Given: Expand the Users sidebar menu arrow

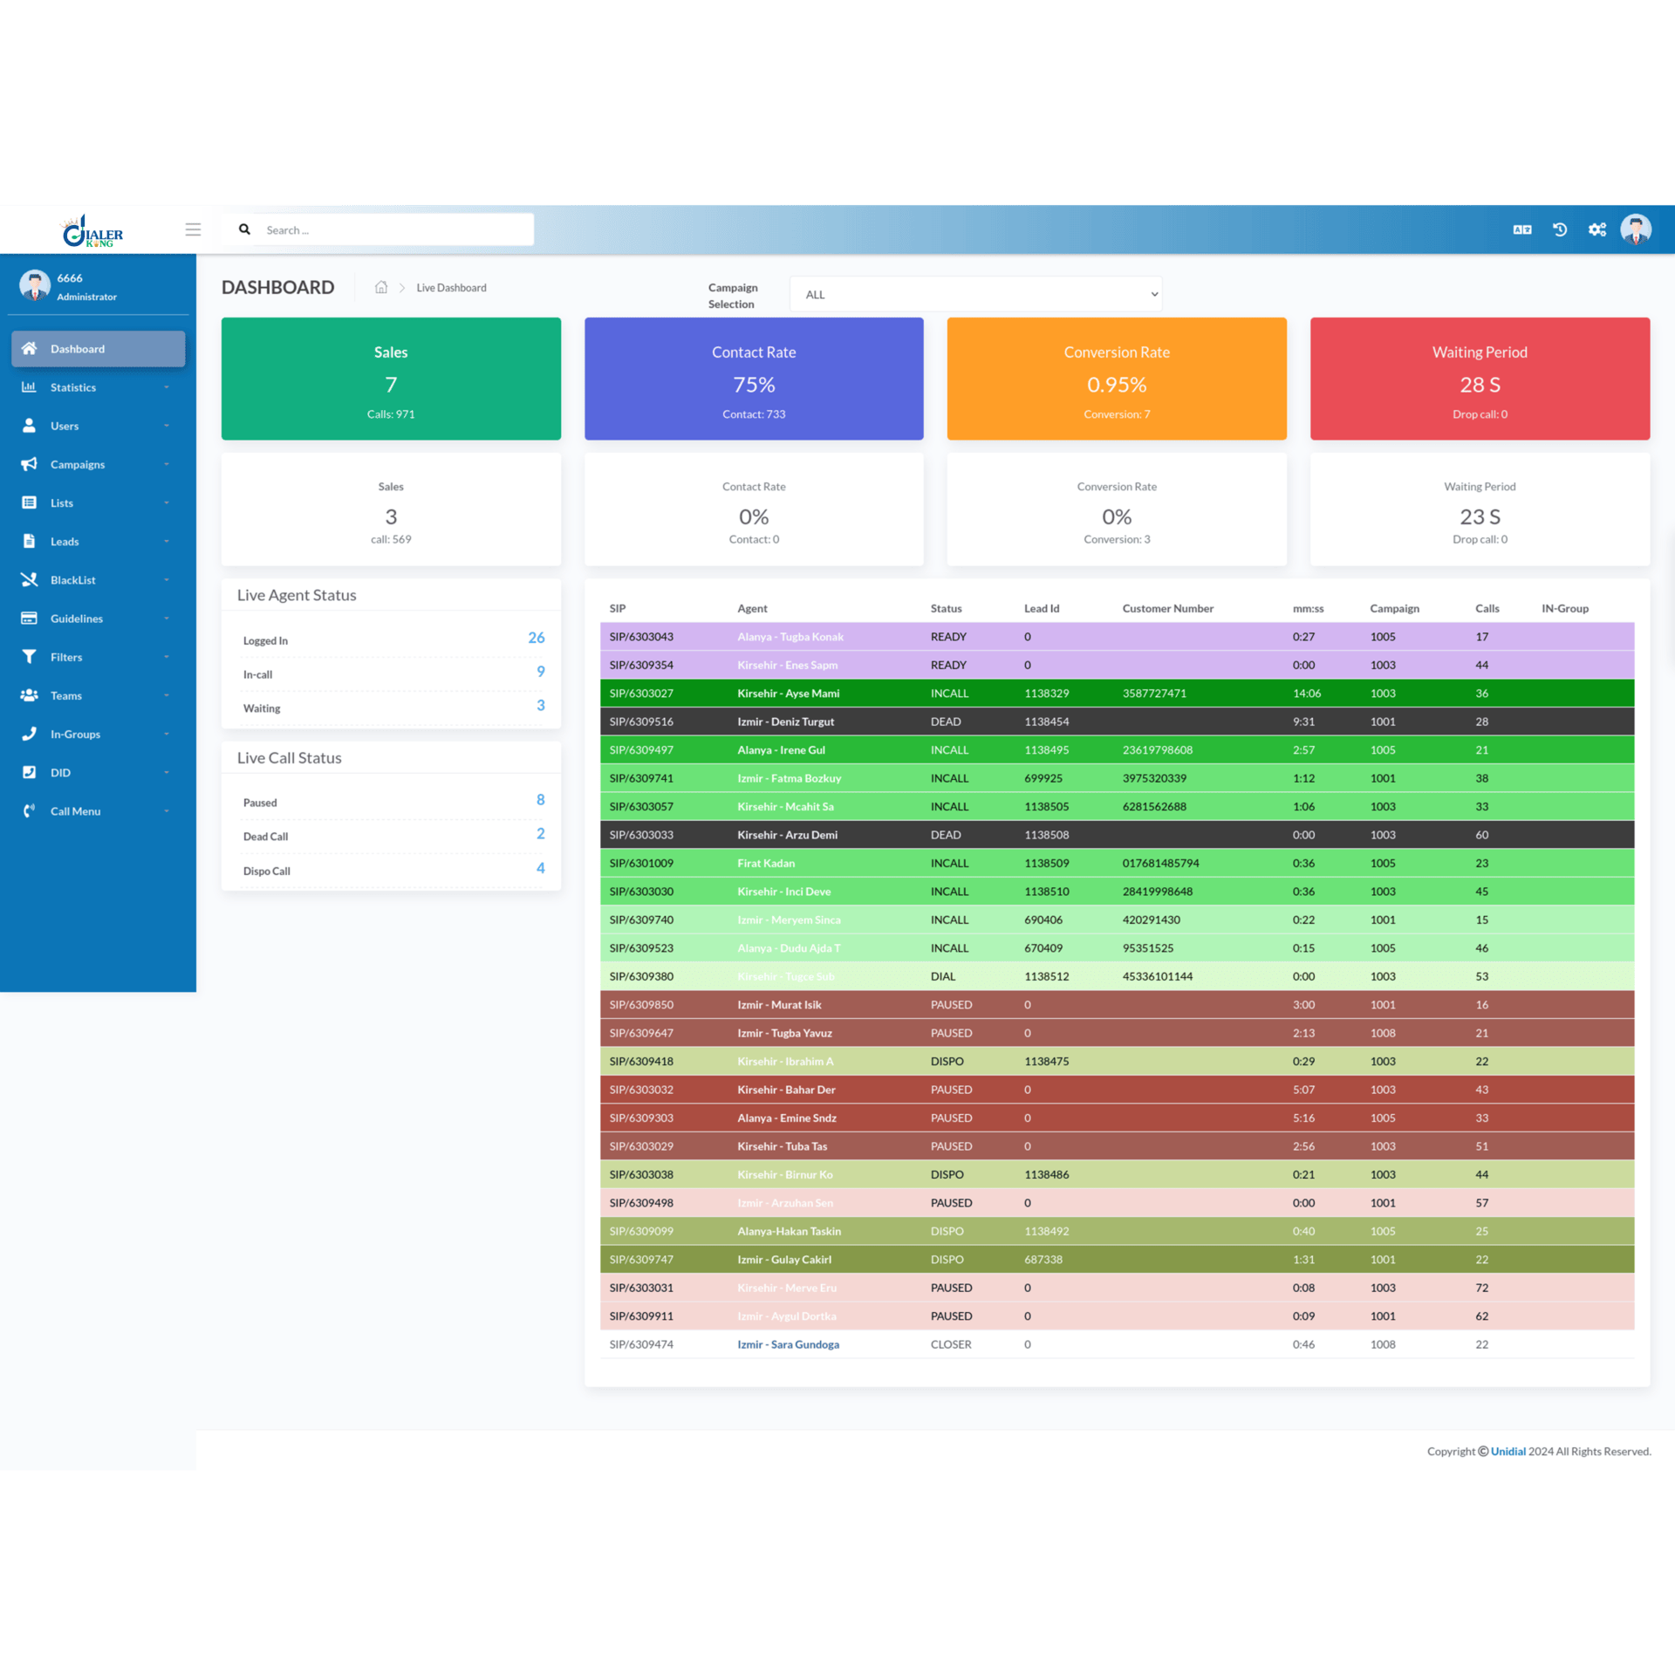Looking at the screenshot, I should pos(166,426).
